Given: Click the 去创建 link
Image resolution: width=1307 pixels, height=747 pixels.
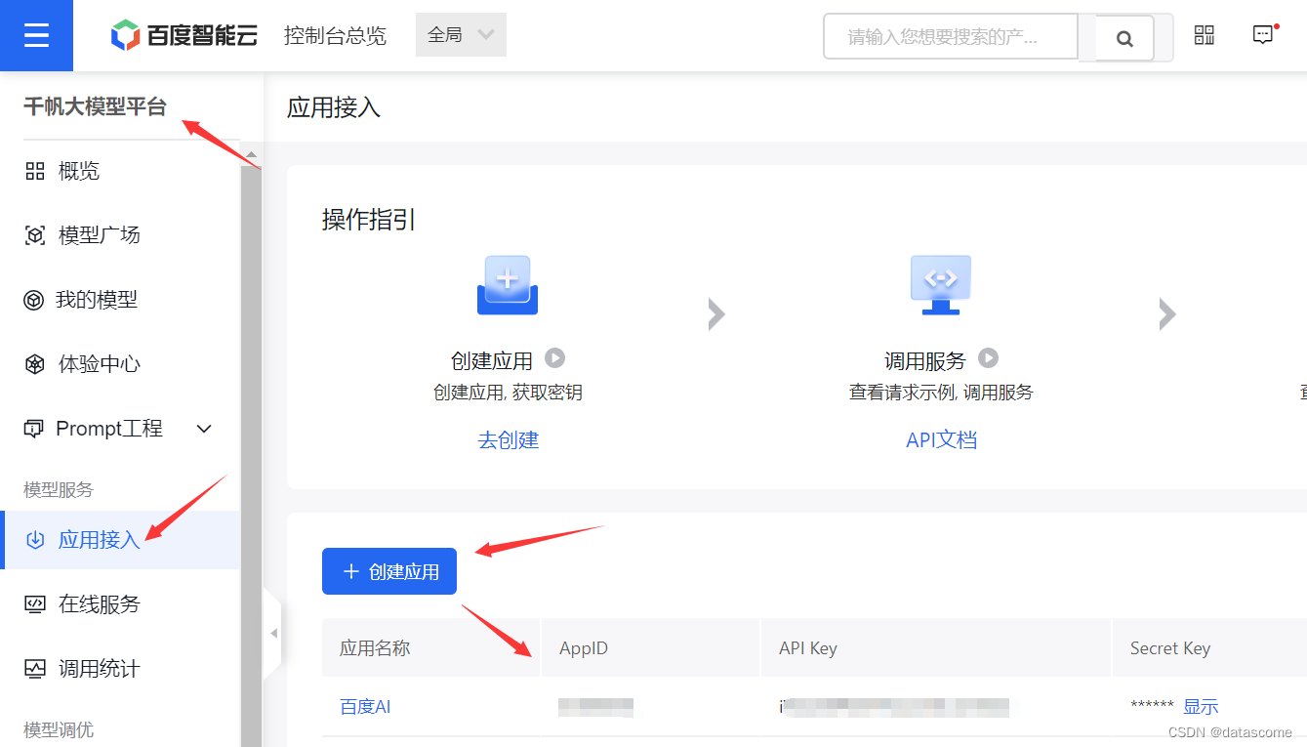Looking at the screenshot, I should (508, 439).
